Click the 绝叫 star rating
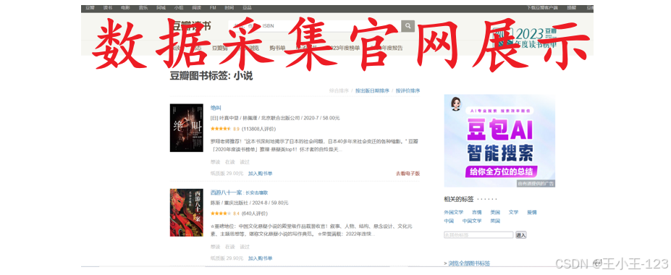Image resolution: width=671 pixels, height=275 pixels. coord(221,129)
